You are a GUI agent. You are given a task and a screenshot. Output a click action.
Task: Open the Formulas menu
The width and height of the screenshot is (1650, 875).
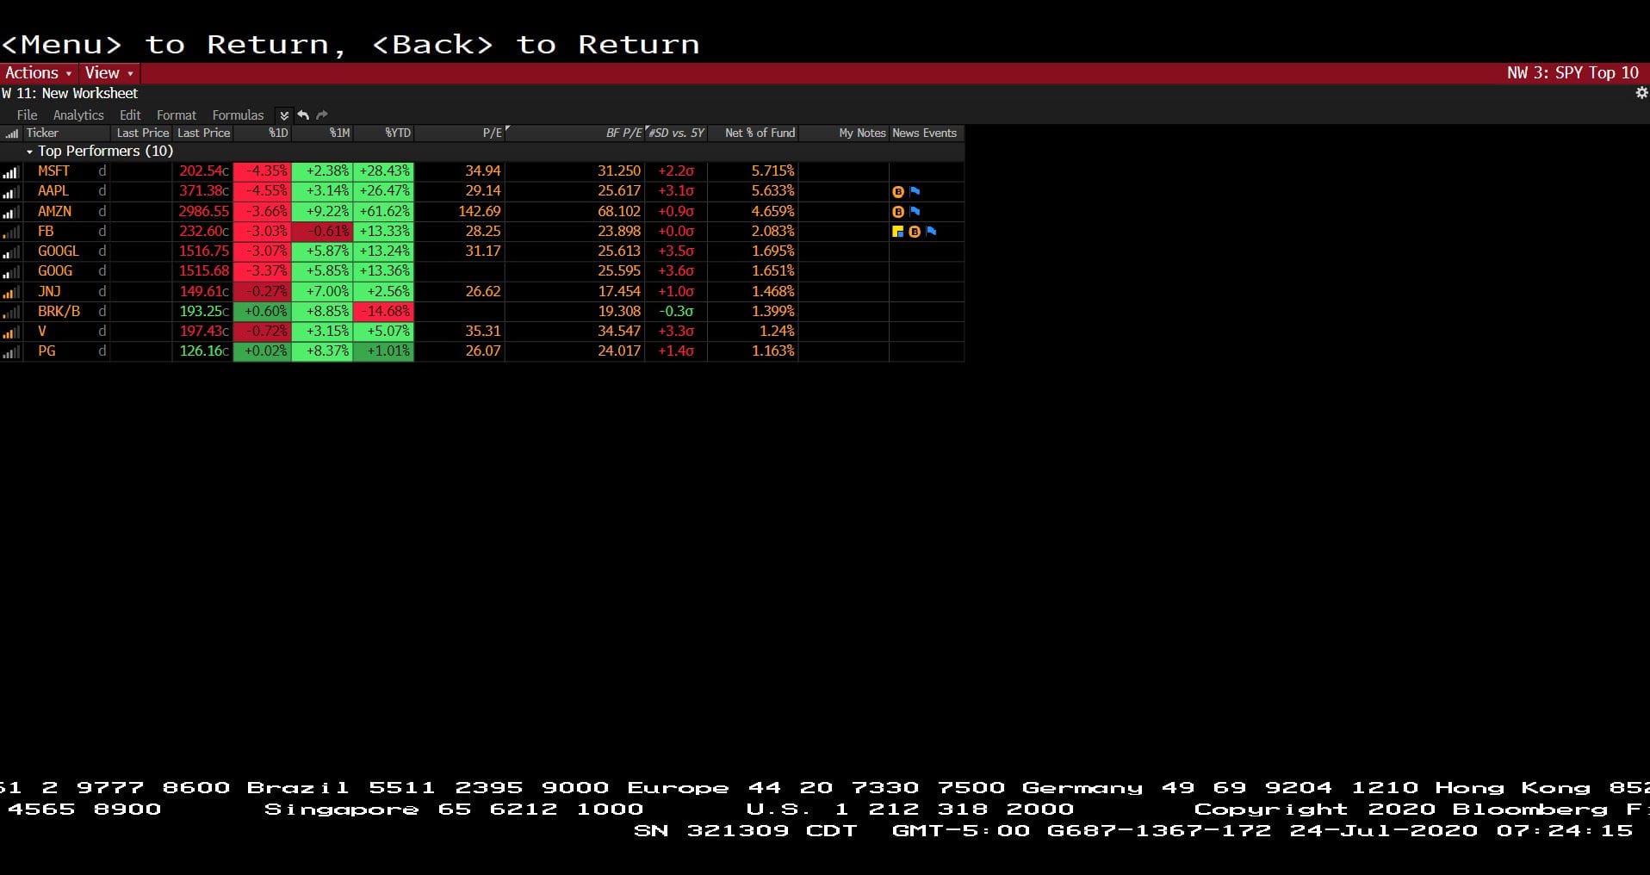point(238,115)
